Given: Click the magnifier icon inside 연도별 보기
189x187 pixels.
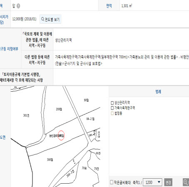Looking at the screenshot, I should click(42, 19).
